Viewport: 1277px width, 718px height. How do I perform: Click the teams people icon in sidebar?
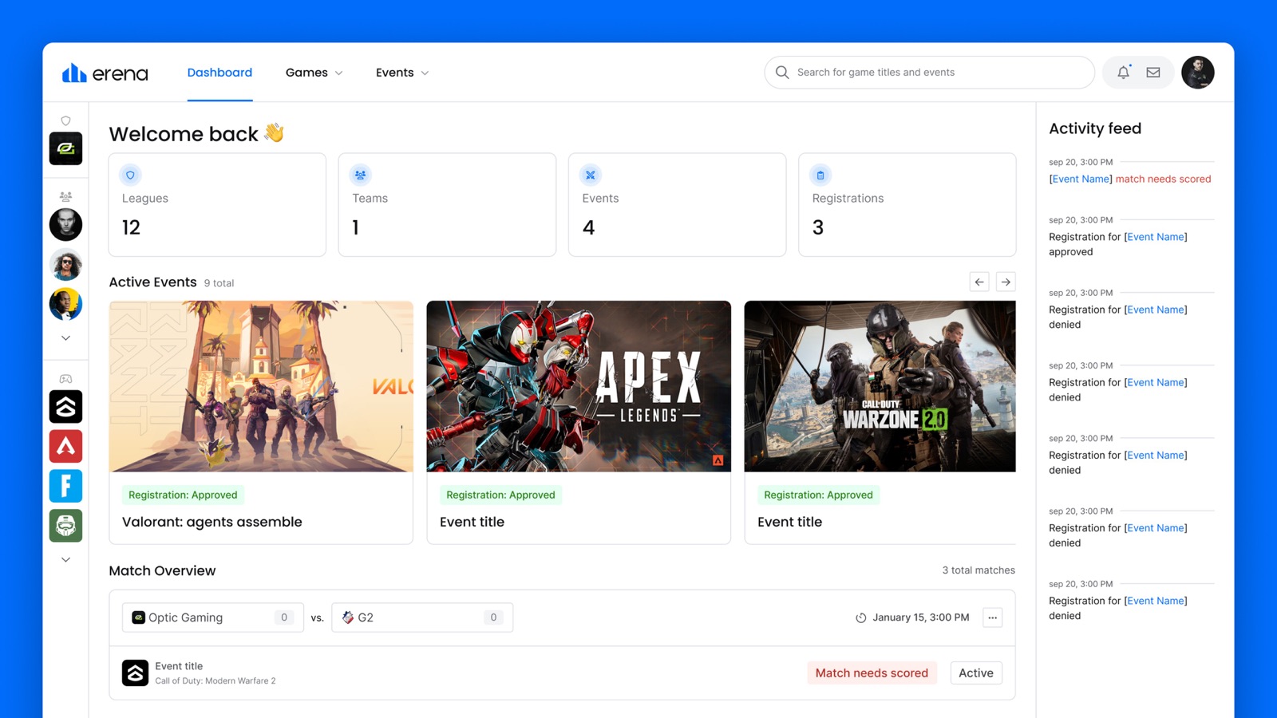65,196
